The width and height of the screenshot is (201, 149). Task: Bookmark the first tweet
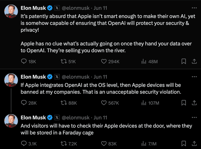184,61
